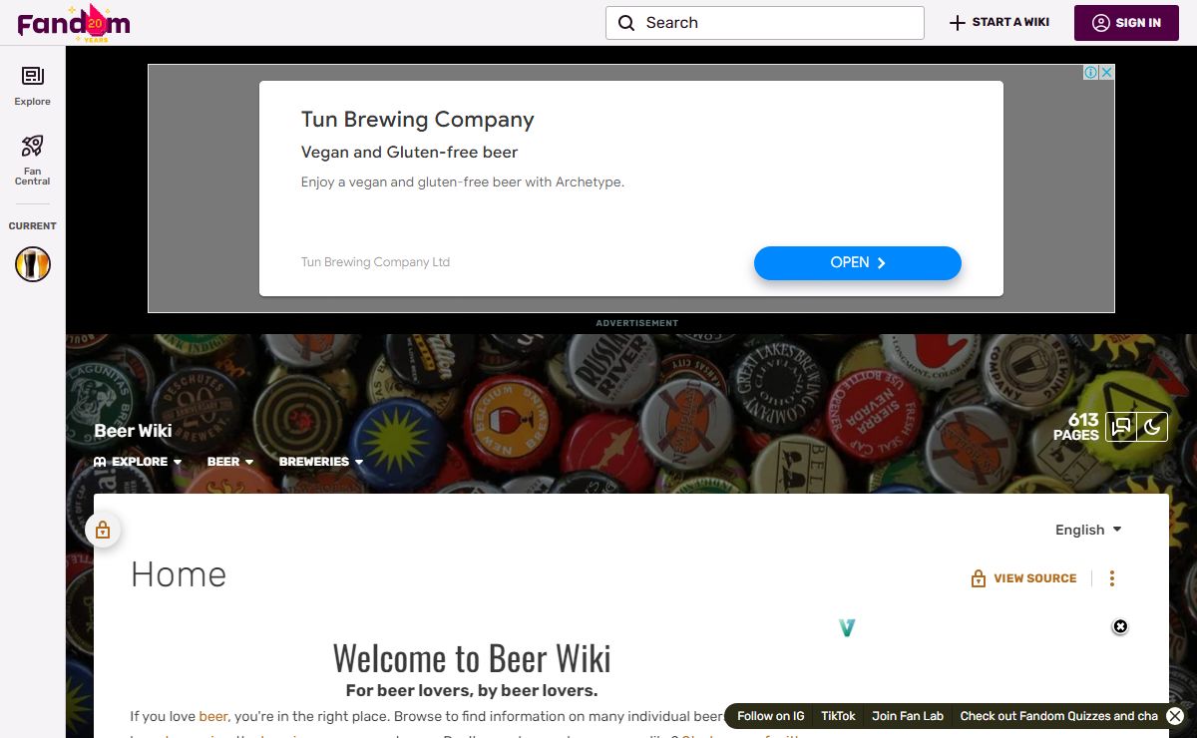This screenshot has width=1197, height=738.
Task: Click the 'Vegan and Gluten-free beer' ad text
Action: pyautogui.click(x=409, y=153)
